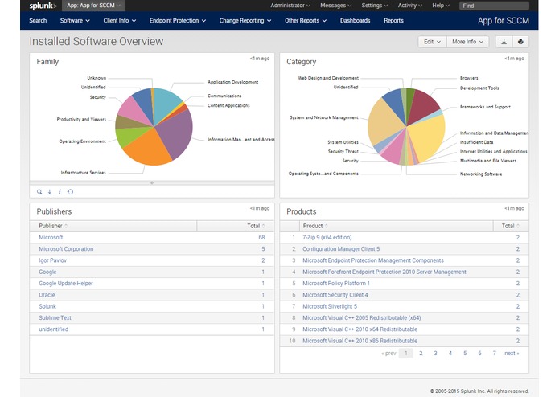Open Microsoft Security Client 4 product
Image resolution: width=559 pixels, height=397 pixels.
click(x=335, y=295)
